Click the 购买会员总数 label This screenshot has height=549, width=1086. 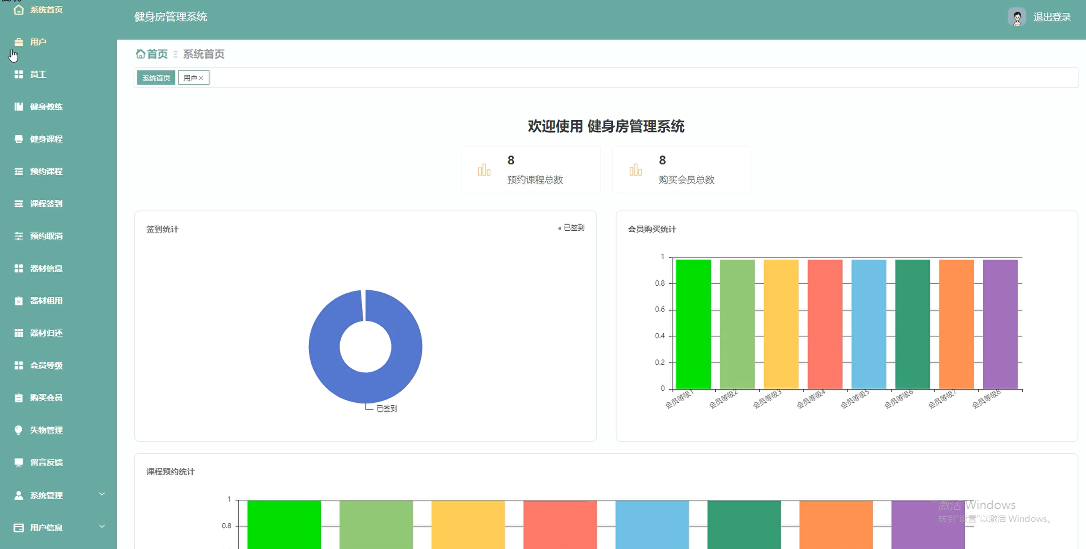coord(687,180)
